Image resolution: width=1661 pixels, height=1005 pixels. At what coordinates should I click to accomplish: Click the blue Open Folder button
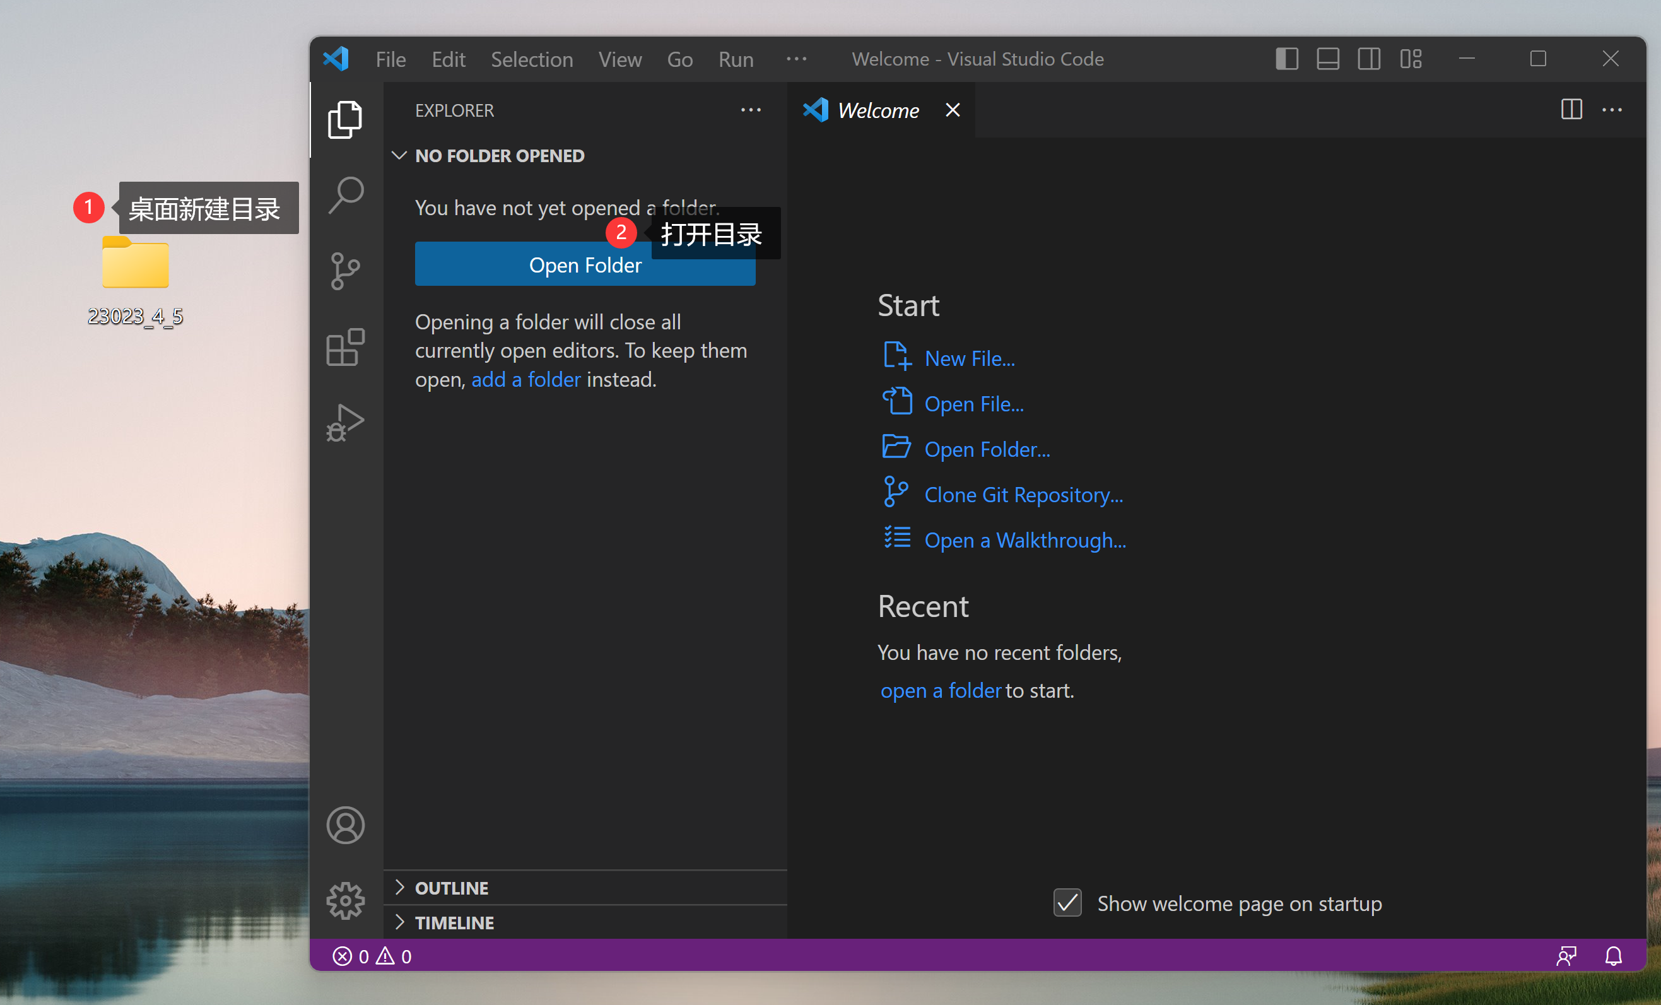585,264
